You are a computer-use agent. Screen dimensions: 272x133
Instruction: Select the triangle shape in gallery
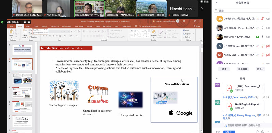point(135,34)
